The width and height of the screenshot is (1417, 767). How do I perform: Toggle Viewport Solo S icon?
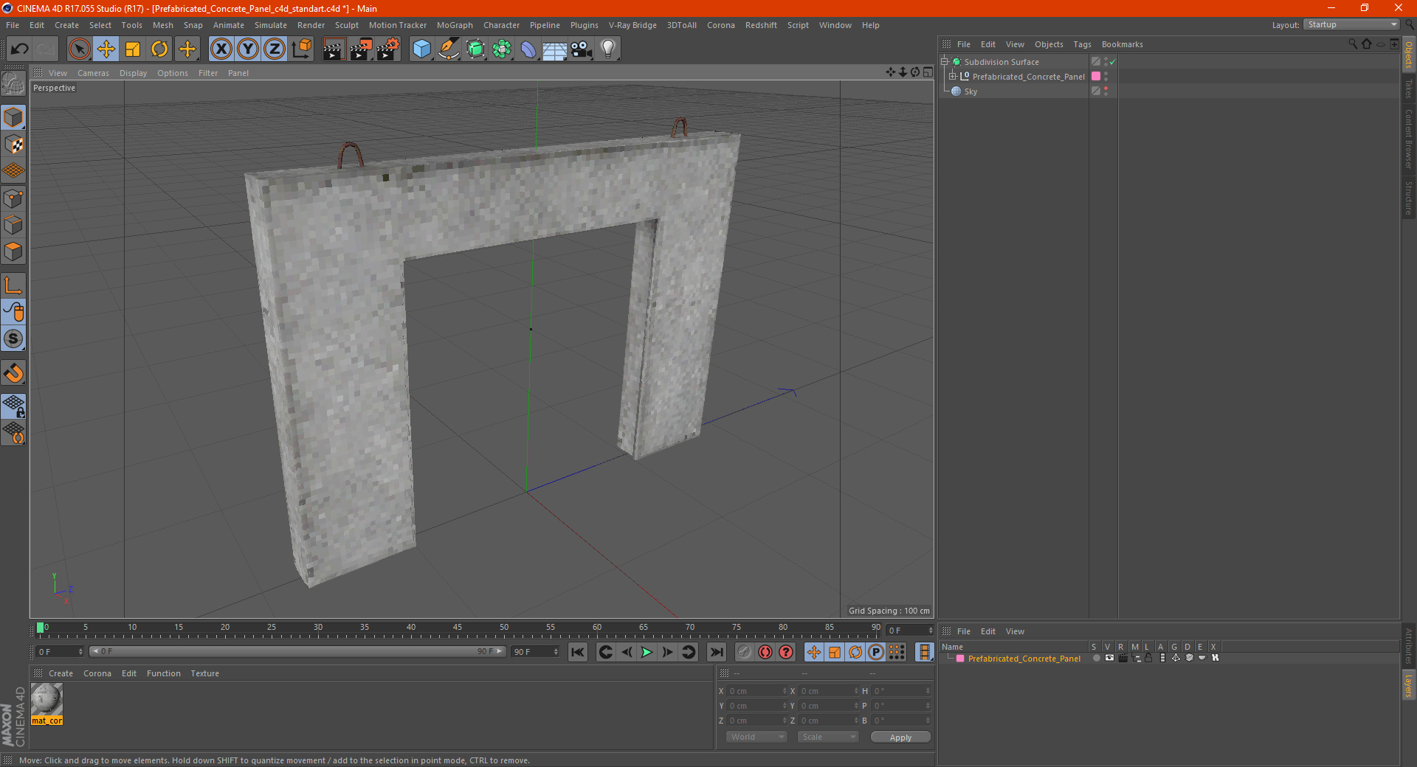coord(13,339)
